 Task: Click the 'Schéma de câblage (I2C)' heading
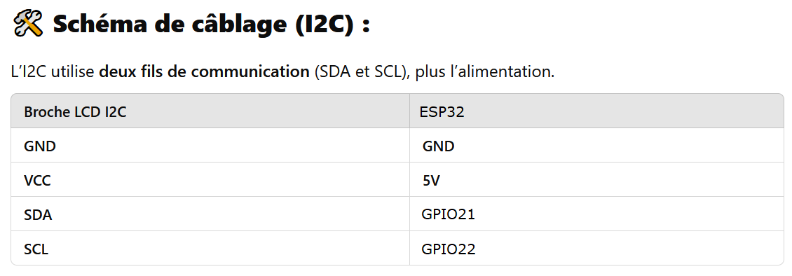212,25
